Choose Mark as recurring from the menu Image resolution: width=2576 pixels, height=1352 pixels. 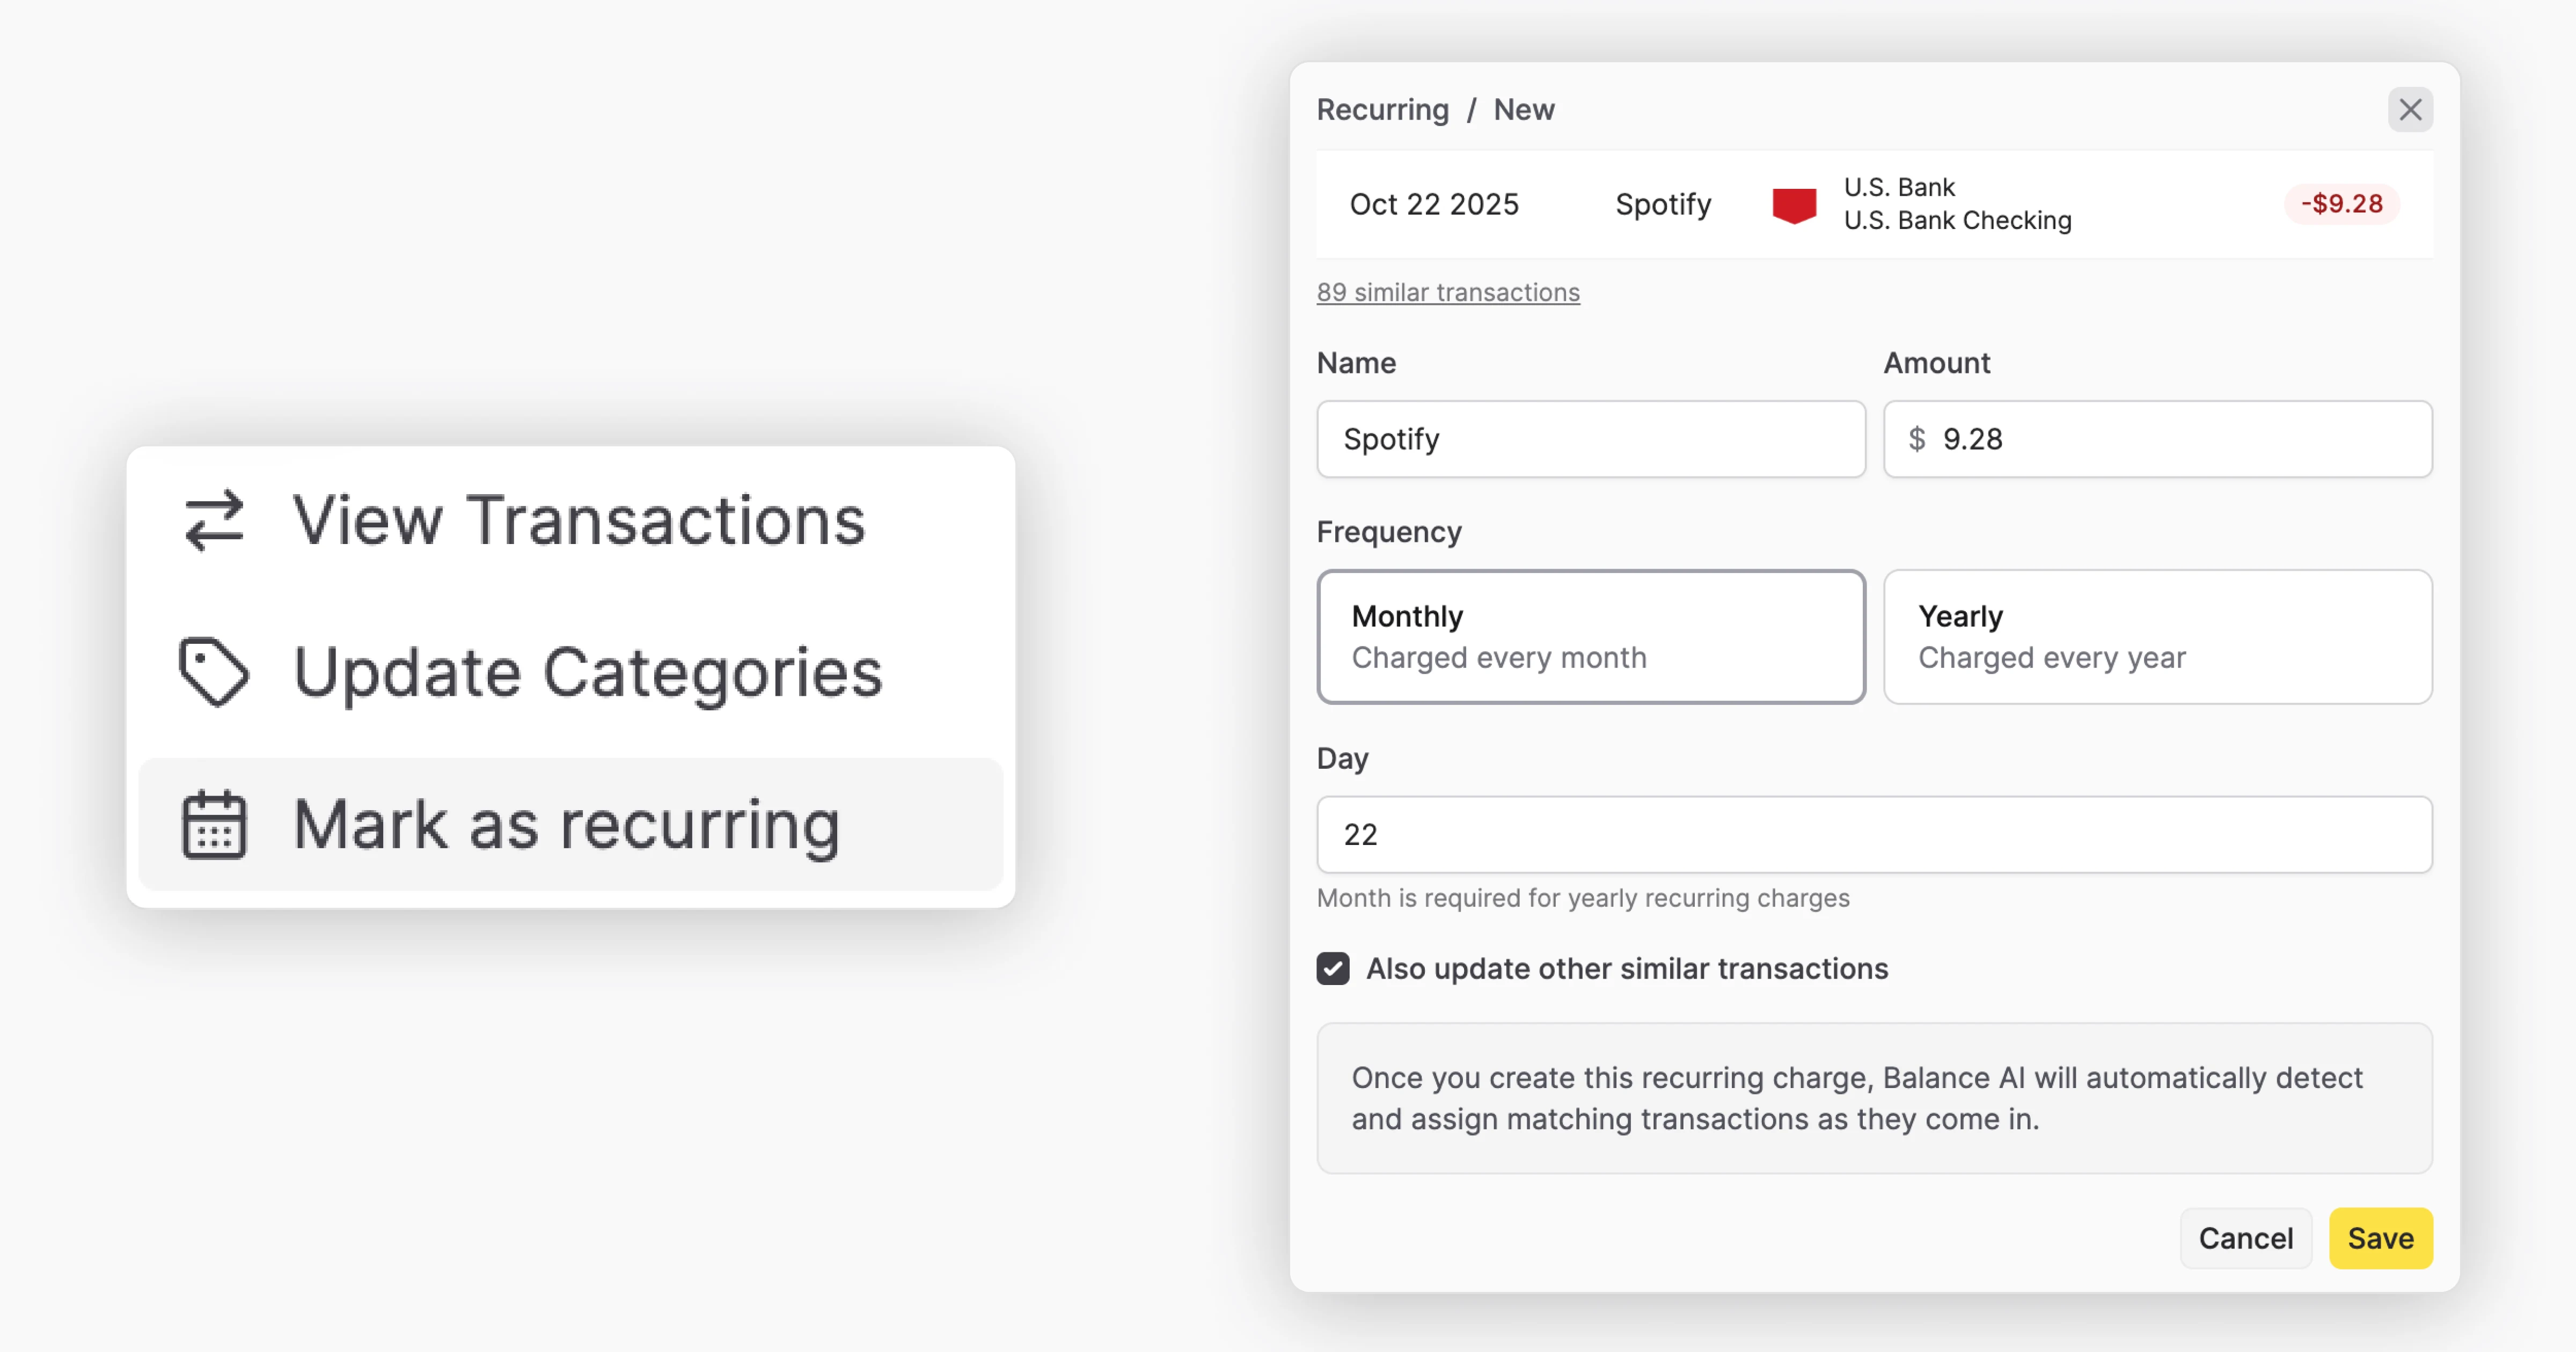pos(566,823)
